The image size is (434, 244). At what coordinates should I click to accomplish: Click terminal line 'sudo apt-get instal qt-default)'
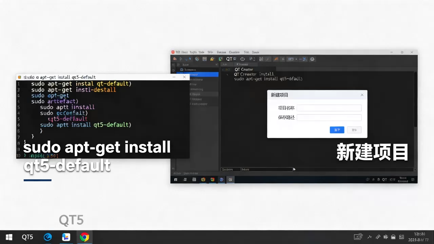coord(81,83)
